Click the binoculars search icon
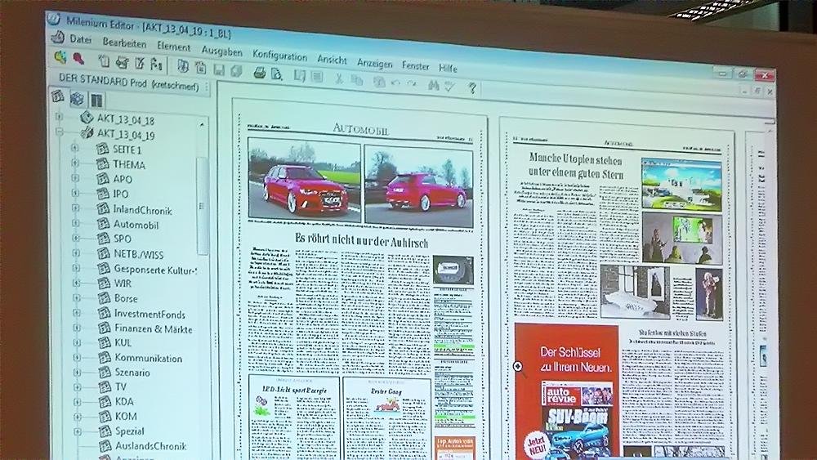Image resolution: width=817 pixels, height=460 pixels. pyautogui.click(x=434, y=85)
